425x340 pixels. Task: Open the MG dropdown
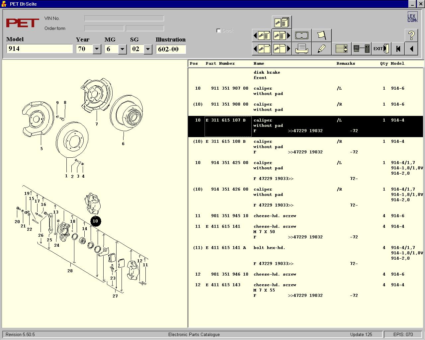tap(123, 49)
